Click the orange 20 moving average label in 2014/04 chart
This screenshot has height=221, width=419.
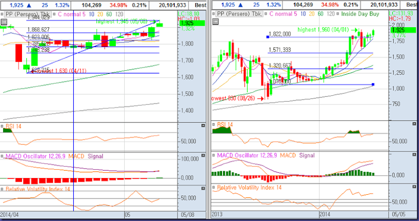point(100,14)
